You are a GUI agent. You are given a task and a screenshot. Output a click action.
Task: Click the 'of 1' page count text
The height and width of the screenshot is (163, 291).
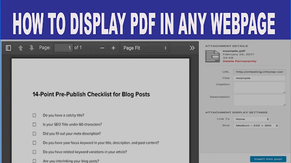[78, 48]
